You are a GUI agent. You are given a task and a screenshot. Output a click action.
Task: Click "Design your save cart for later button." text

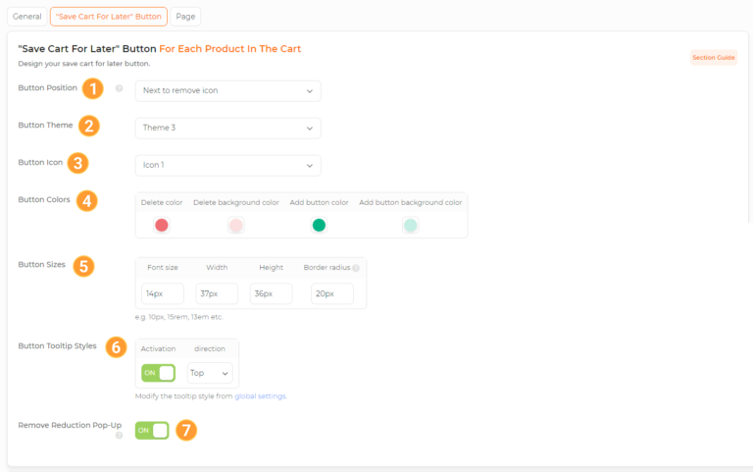tap(84, 64)
